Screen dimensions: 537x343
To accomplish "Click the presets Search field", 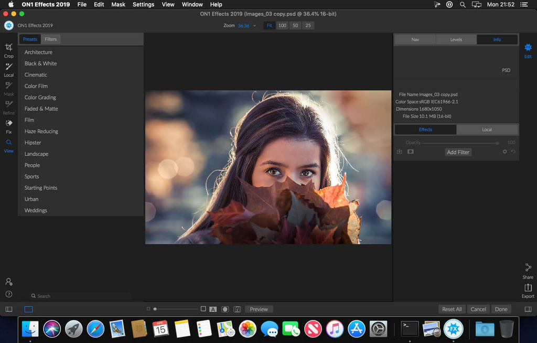I will (x=79, y=296).
